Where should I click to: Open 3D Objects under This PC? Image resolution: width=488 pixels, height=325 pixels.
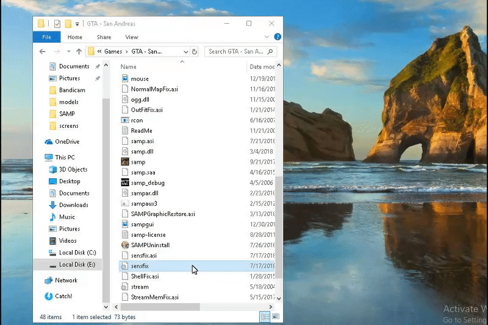73,169
